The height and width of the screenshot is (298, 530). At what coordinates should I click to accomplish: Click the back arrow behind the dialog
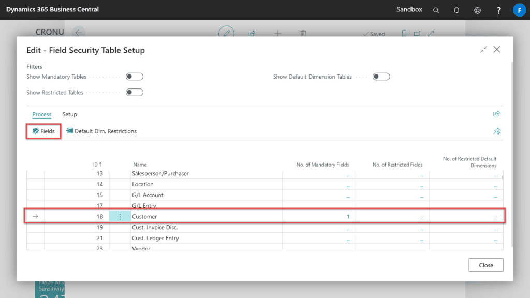tap(78, 32)
